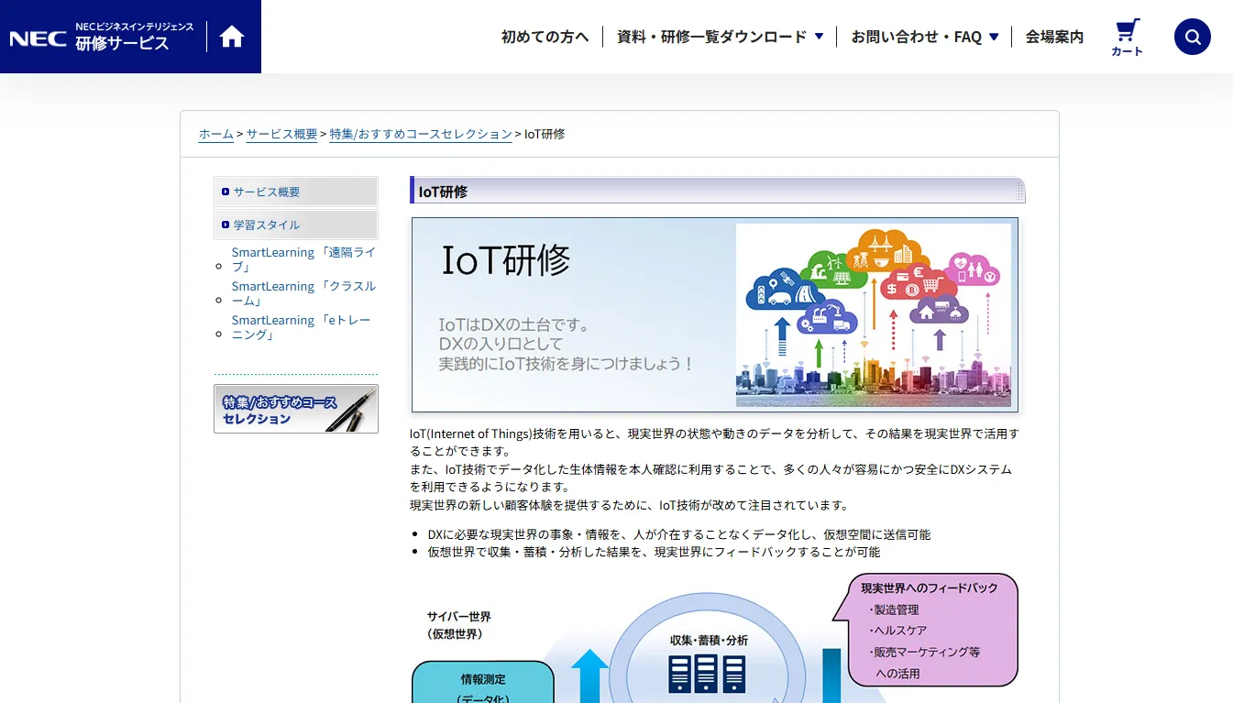Open the 特集/おすすめコースセレクション breadcrumb link

(x=421, y=134)
